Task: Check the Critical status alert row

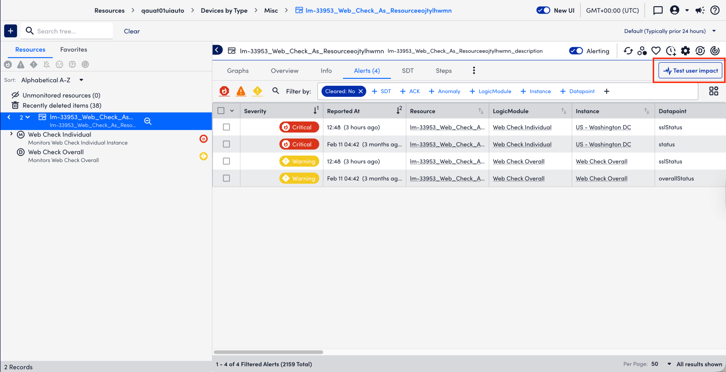Action: (x=226, y=144)
